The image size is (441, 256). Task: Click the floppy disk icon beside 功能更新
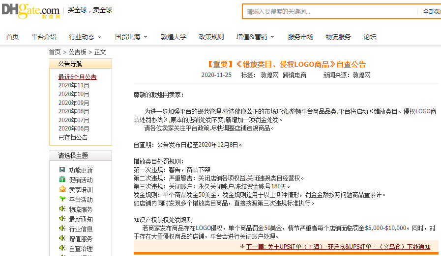click(62, 170)
